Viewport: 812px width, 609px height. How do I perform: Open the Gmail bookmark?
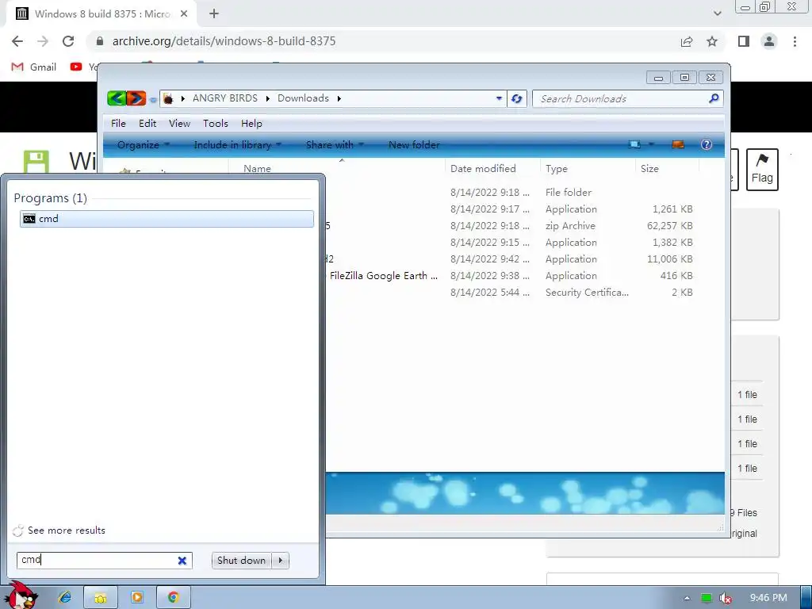33,67
